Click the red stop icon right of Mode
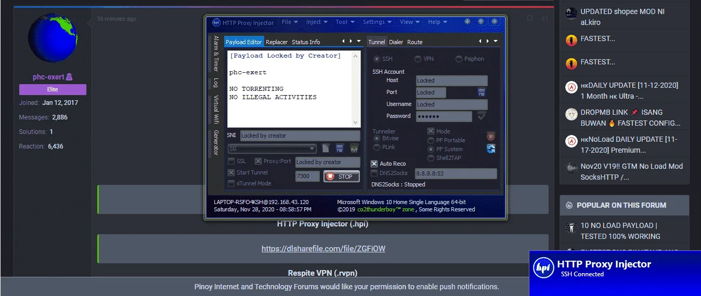Screen dimensions: 701x296 point(491,137)
